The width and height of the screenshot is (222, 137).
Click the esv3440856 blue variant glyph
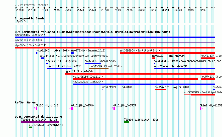click(x=42, y=58)
